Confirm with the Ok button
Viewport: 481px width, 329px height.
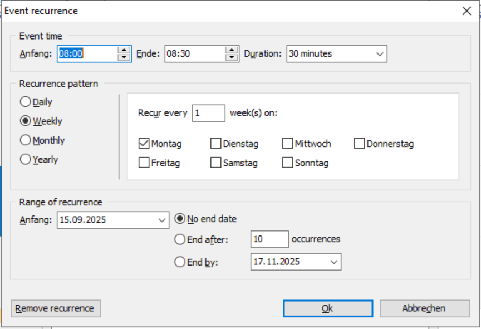tap(328, 308)
